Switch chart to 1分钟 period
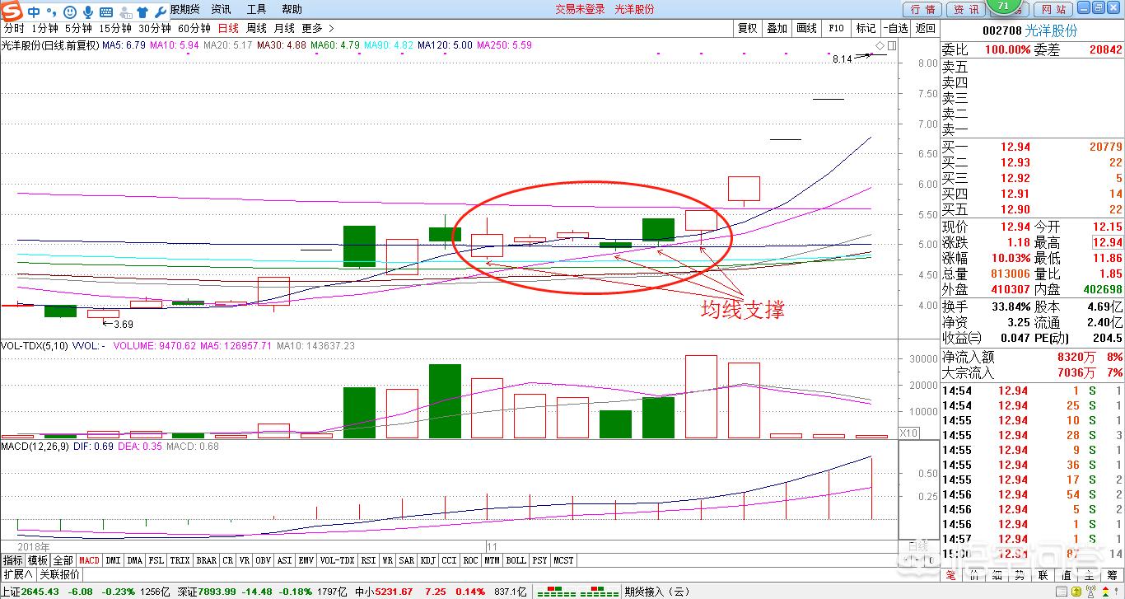Screen dimensions: 1125x599 (x=44, y=28)
